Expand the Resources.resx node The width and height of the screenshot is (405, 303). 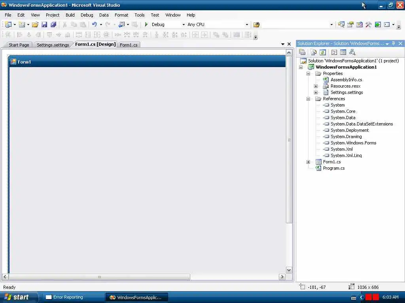[316, 86]
